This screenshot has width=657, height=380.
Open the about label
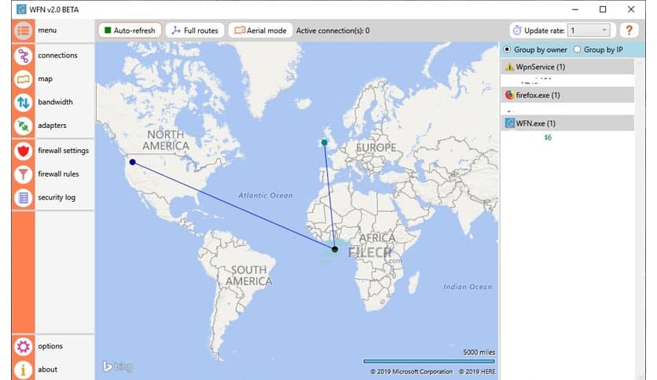click(x=47, y=370)
